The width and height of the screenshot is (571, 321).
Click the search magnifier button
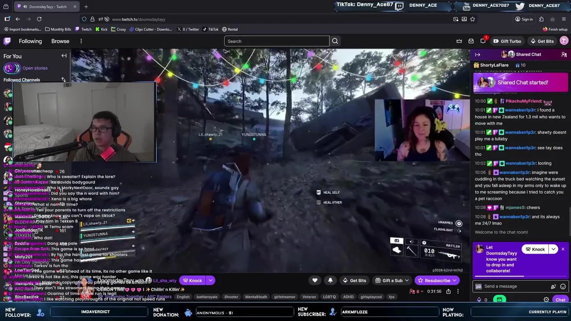click(x=335, y=41)
